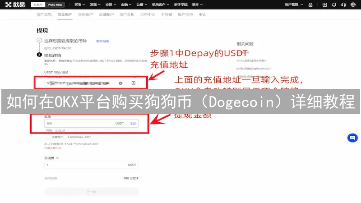Viewport: 361px width, 203px height.
Task: Click the download app icon
Action: [324, 5]
